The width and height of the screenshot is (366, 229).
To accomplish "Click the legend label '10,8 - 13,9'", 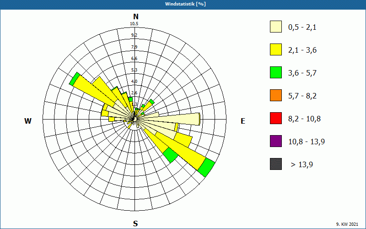I will pyautogui.click(x=307, y=142).
